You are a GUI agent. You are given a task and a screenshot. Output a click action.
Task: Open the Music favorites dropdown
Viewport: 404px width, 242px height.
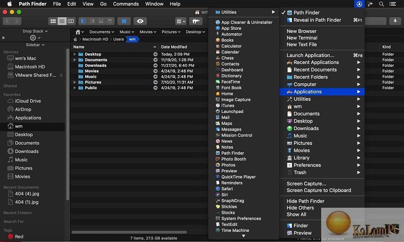[x=127, y=32]
